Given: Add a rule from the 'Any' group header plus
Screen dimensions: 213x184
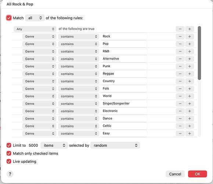Looking at the screenshot, I should point(189,29).
